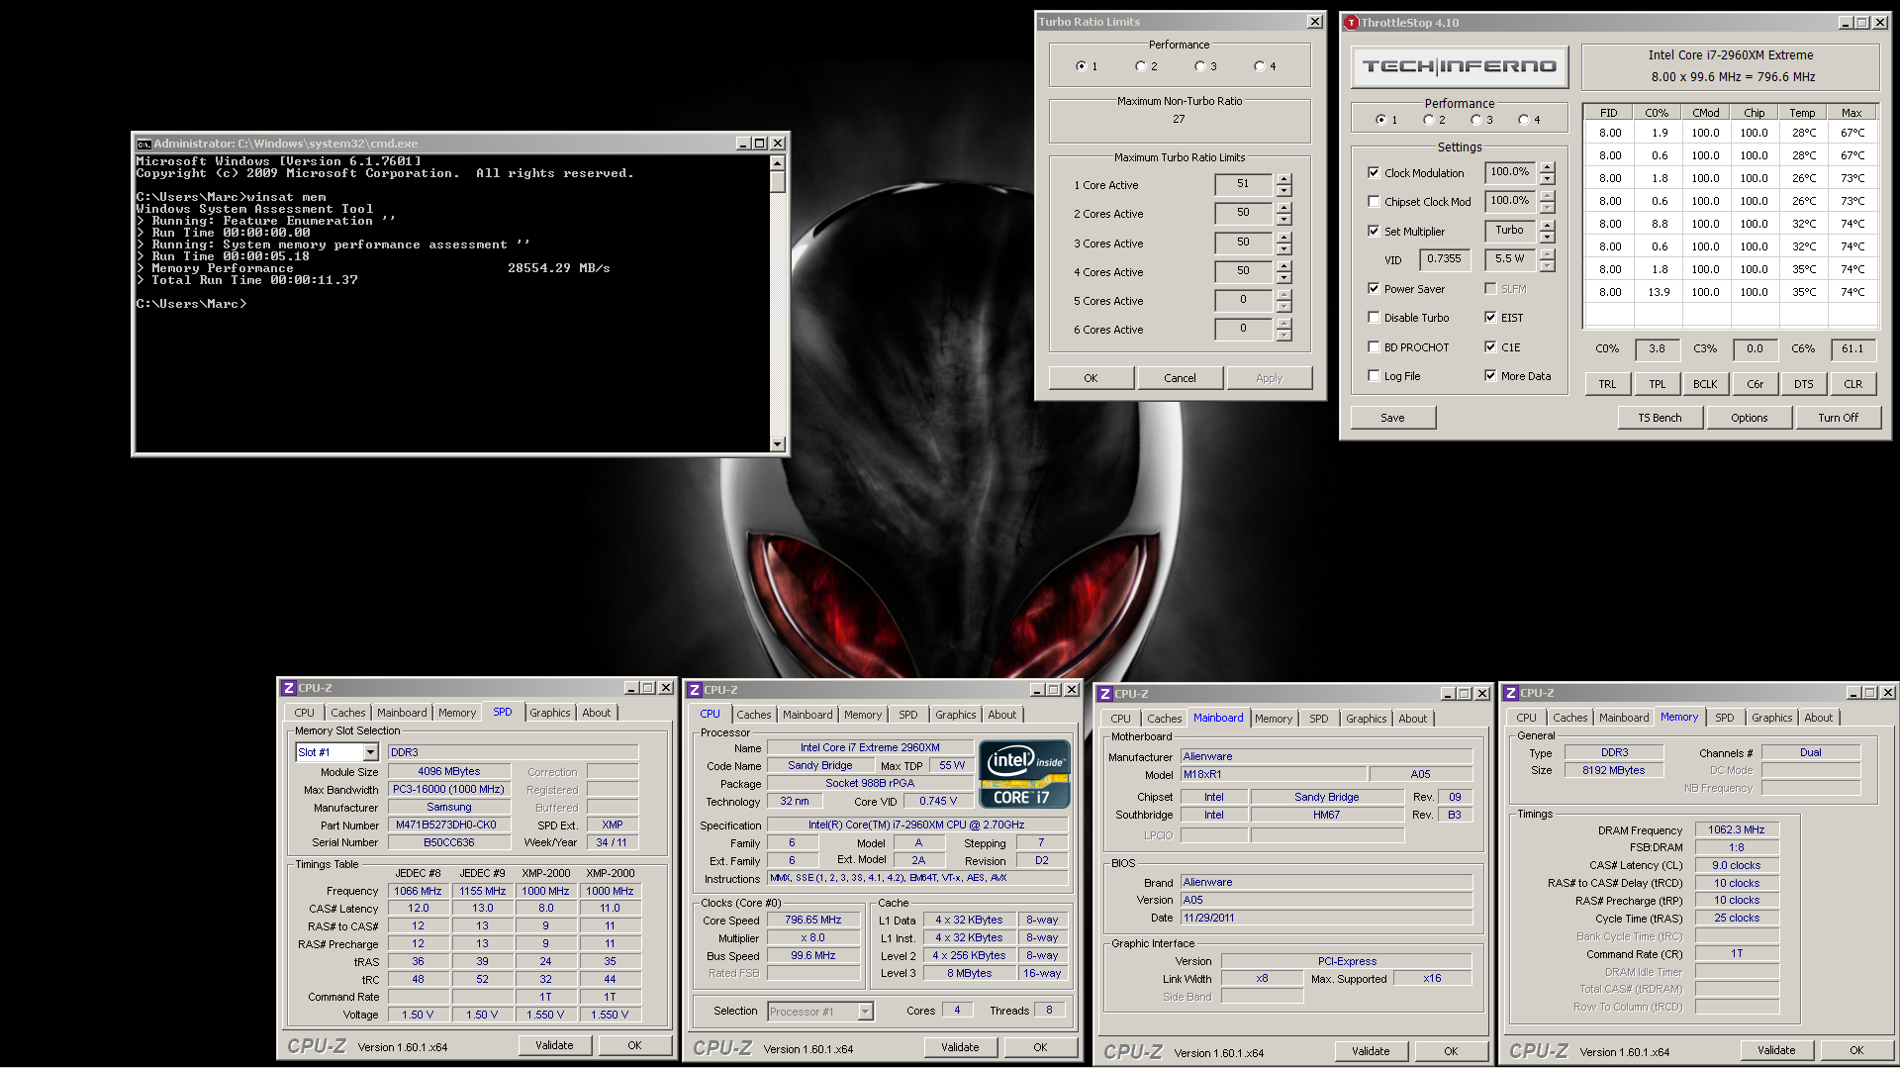Image resolution: width=1900 pixels, height=1069 pixels.
Task: Click the Intel Core i7 inside logo
Action: click(x=1024, y=774)
